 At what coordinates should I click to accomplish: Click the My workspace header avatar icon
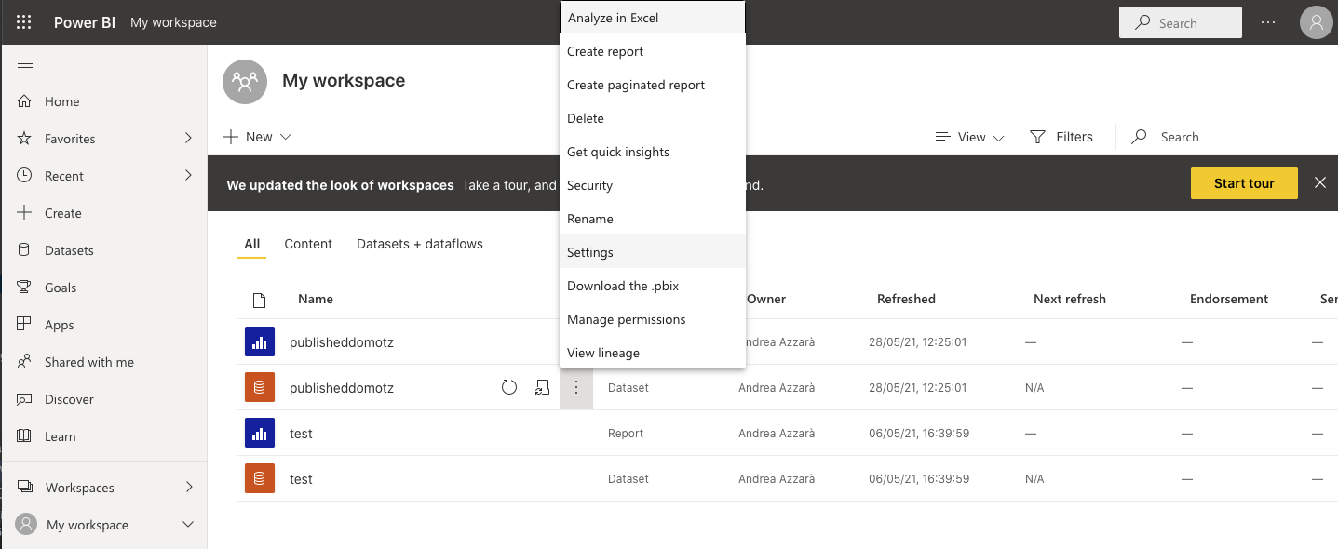coord(245,82)
